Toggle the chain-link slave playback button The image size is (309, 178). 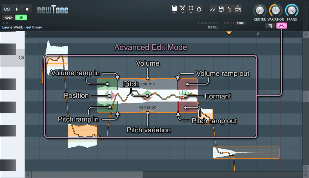pyautogui.click(x=8, y=18)
